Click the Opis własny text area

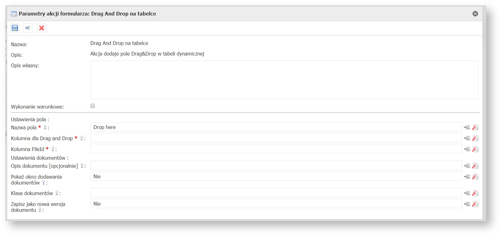click(284, 80)
